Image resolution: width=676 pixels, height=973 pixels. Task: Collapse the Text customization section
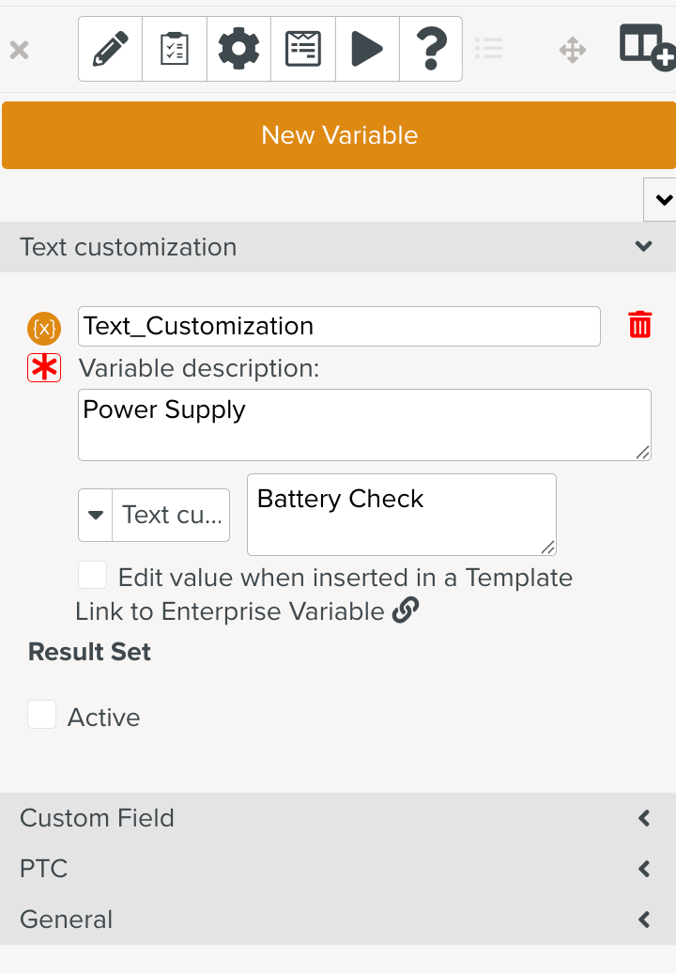(643, 247)
